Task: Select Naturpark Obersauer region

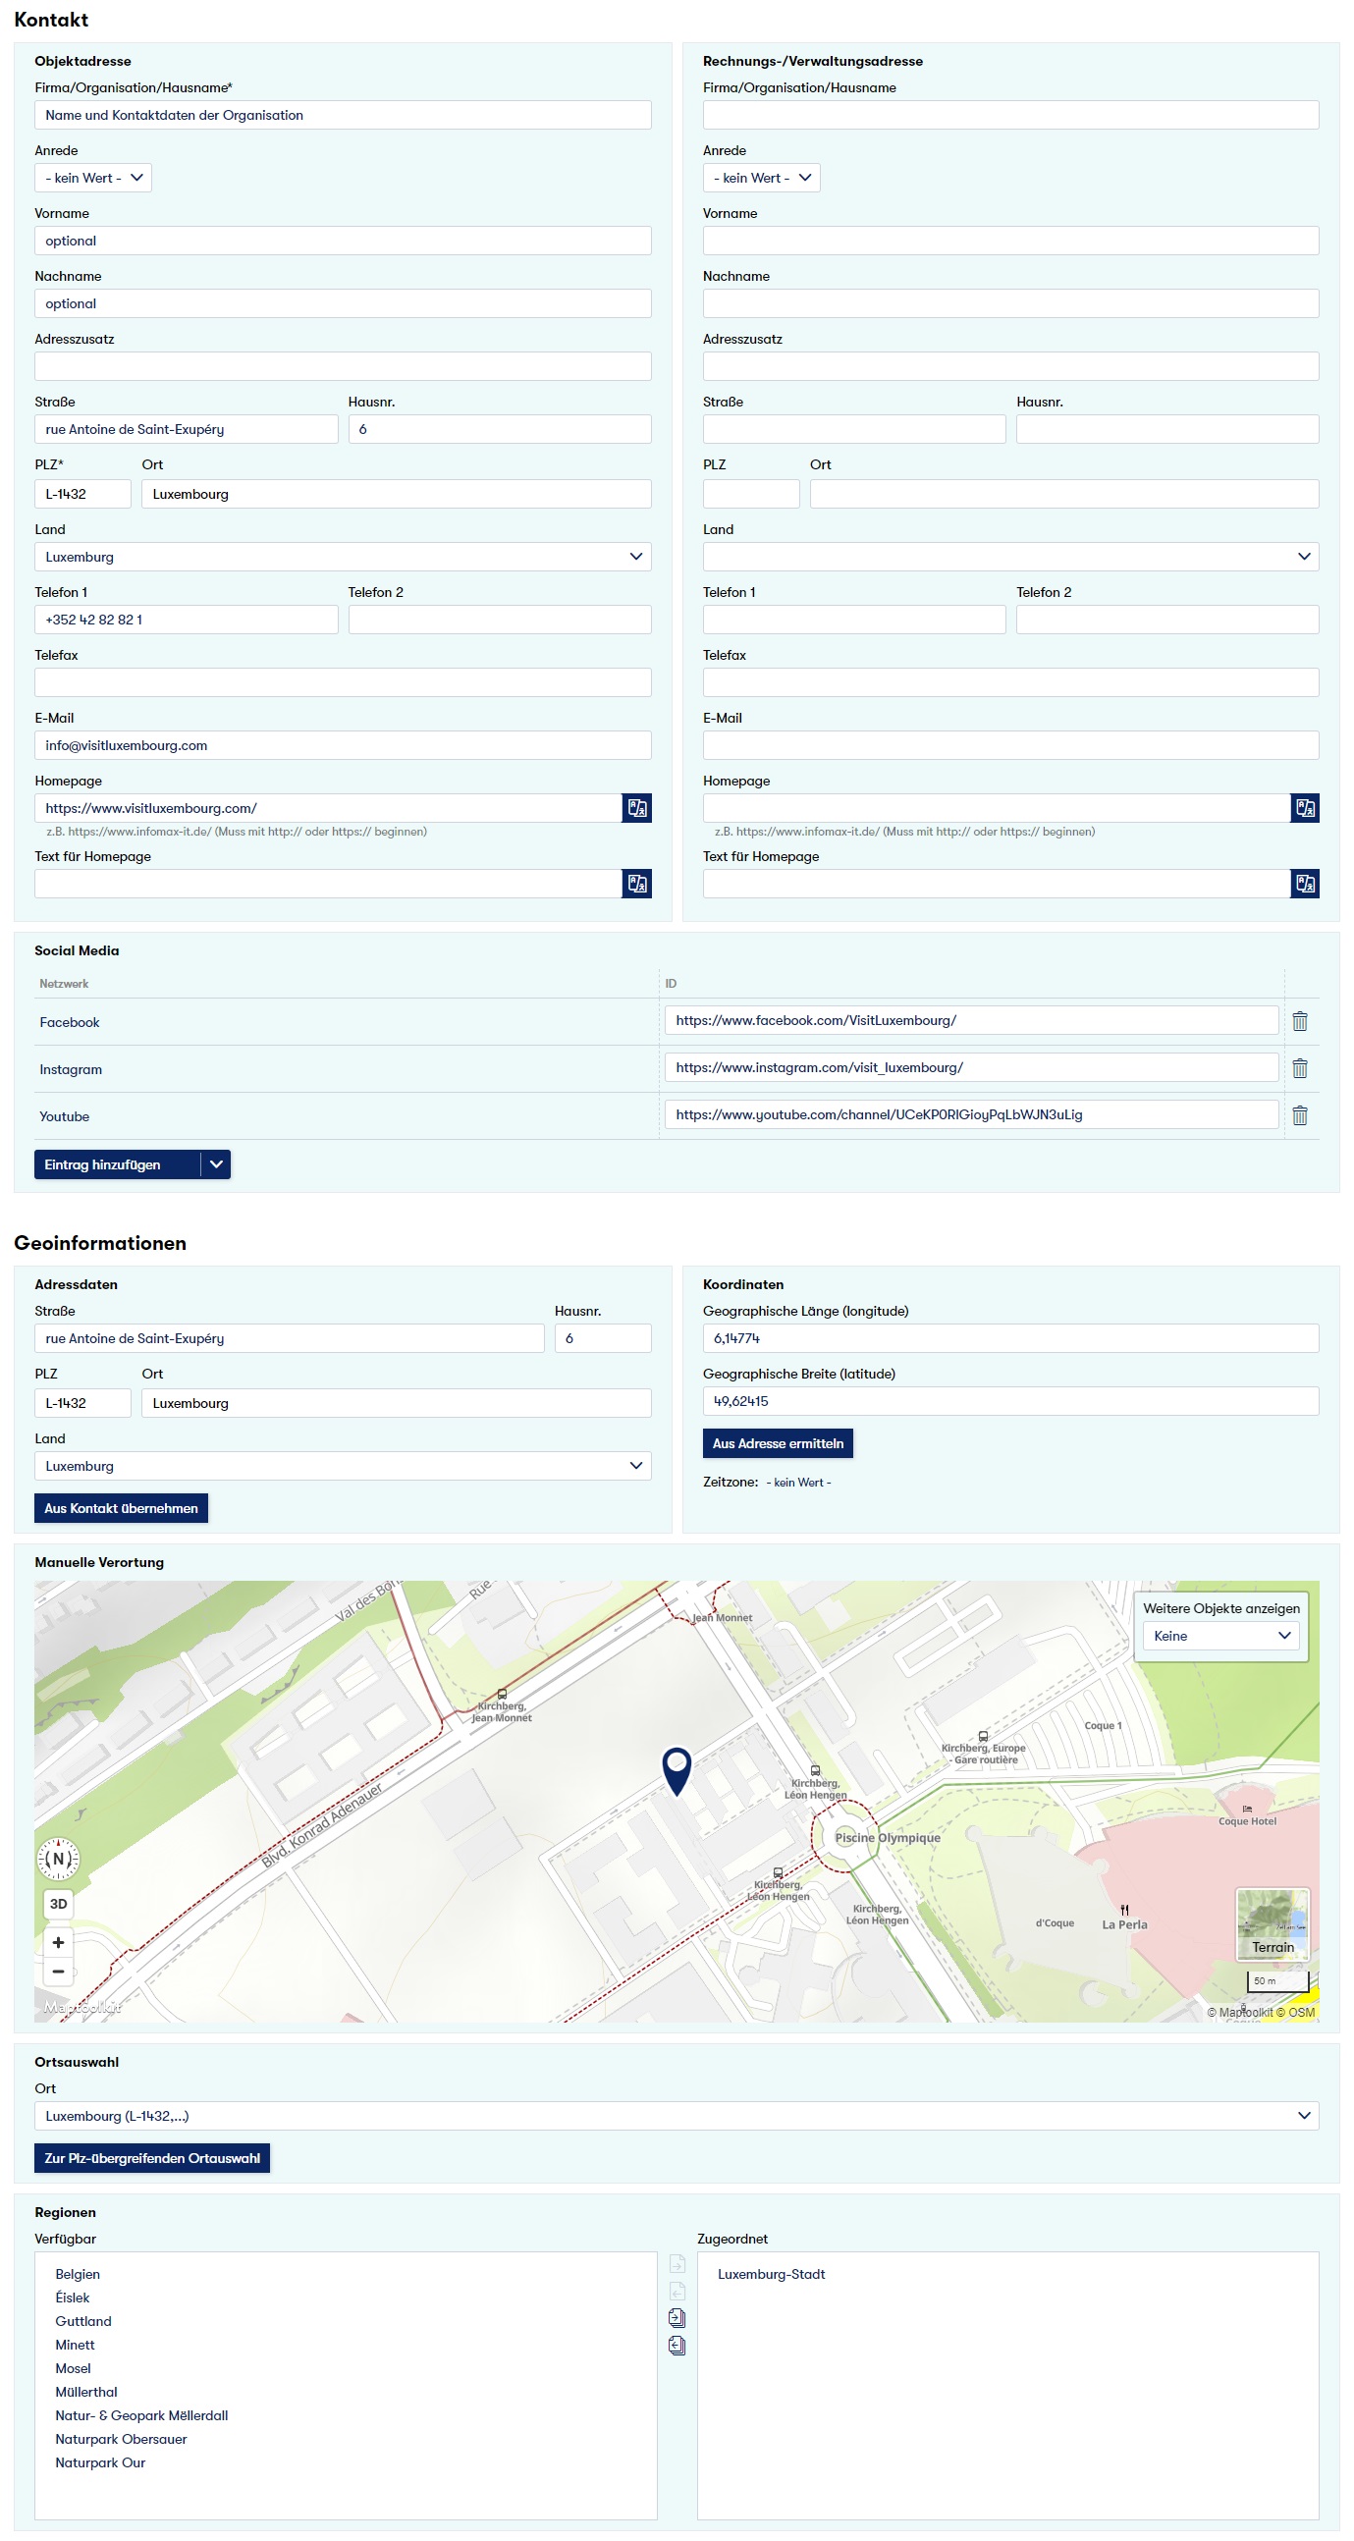Action: point(121,2440)
